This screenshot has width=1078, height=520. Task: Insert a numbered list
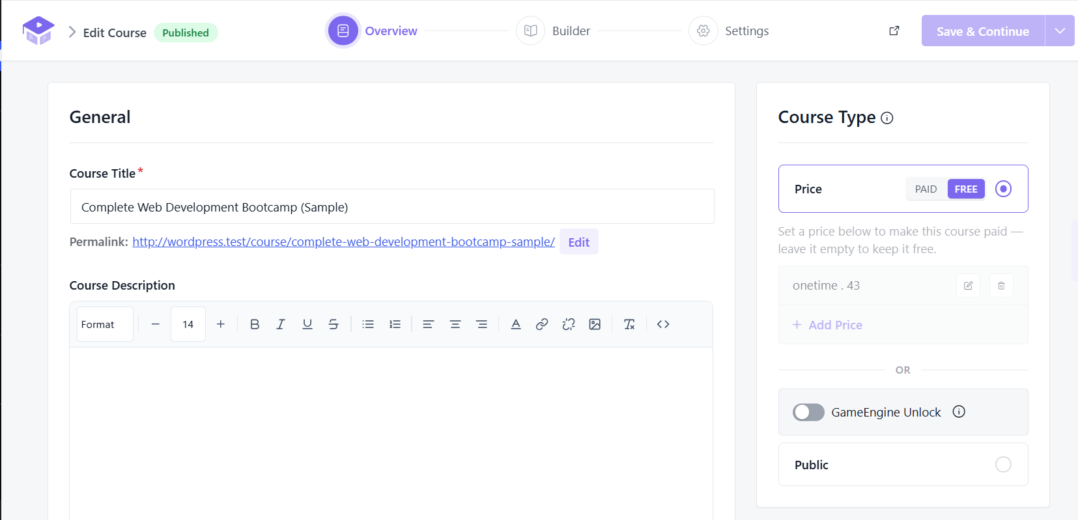[395, 324]
